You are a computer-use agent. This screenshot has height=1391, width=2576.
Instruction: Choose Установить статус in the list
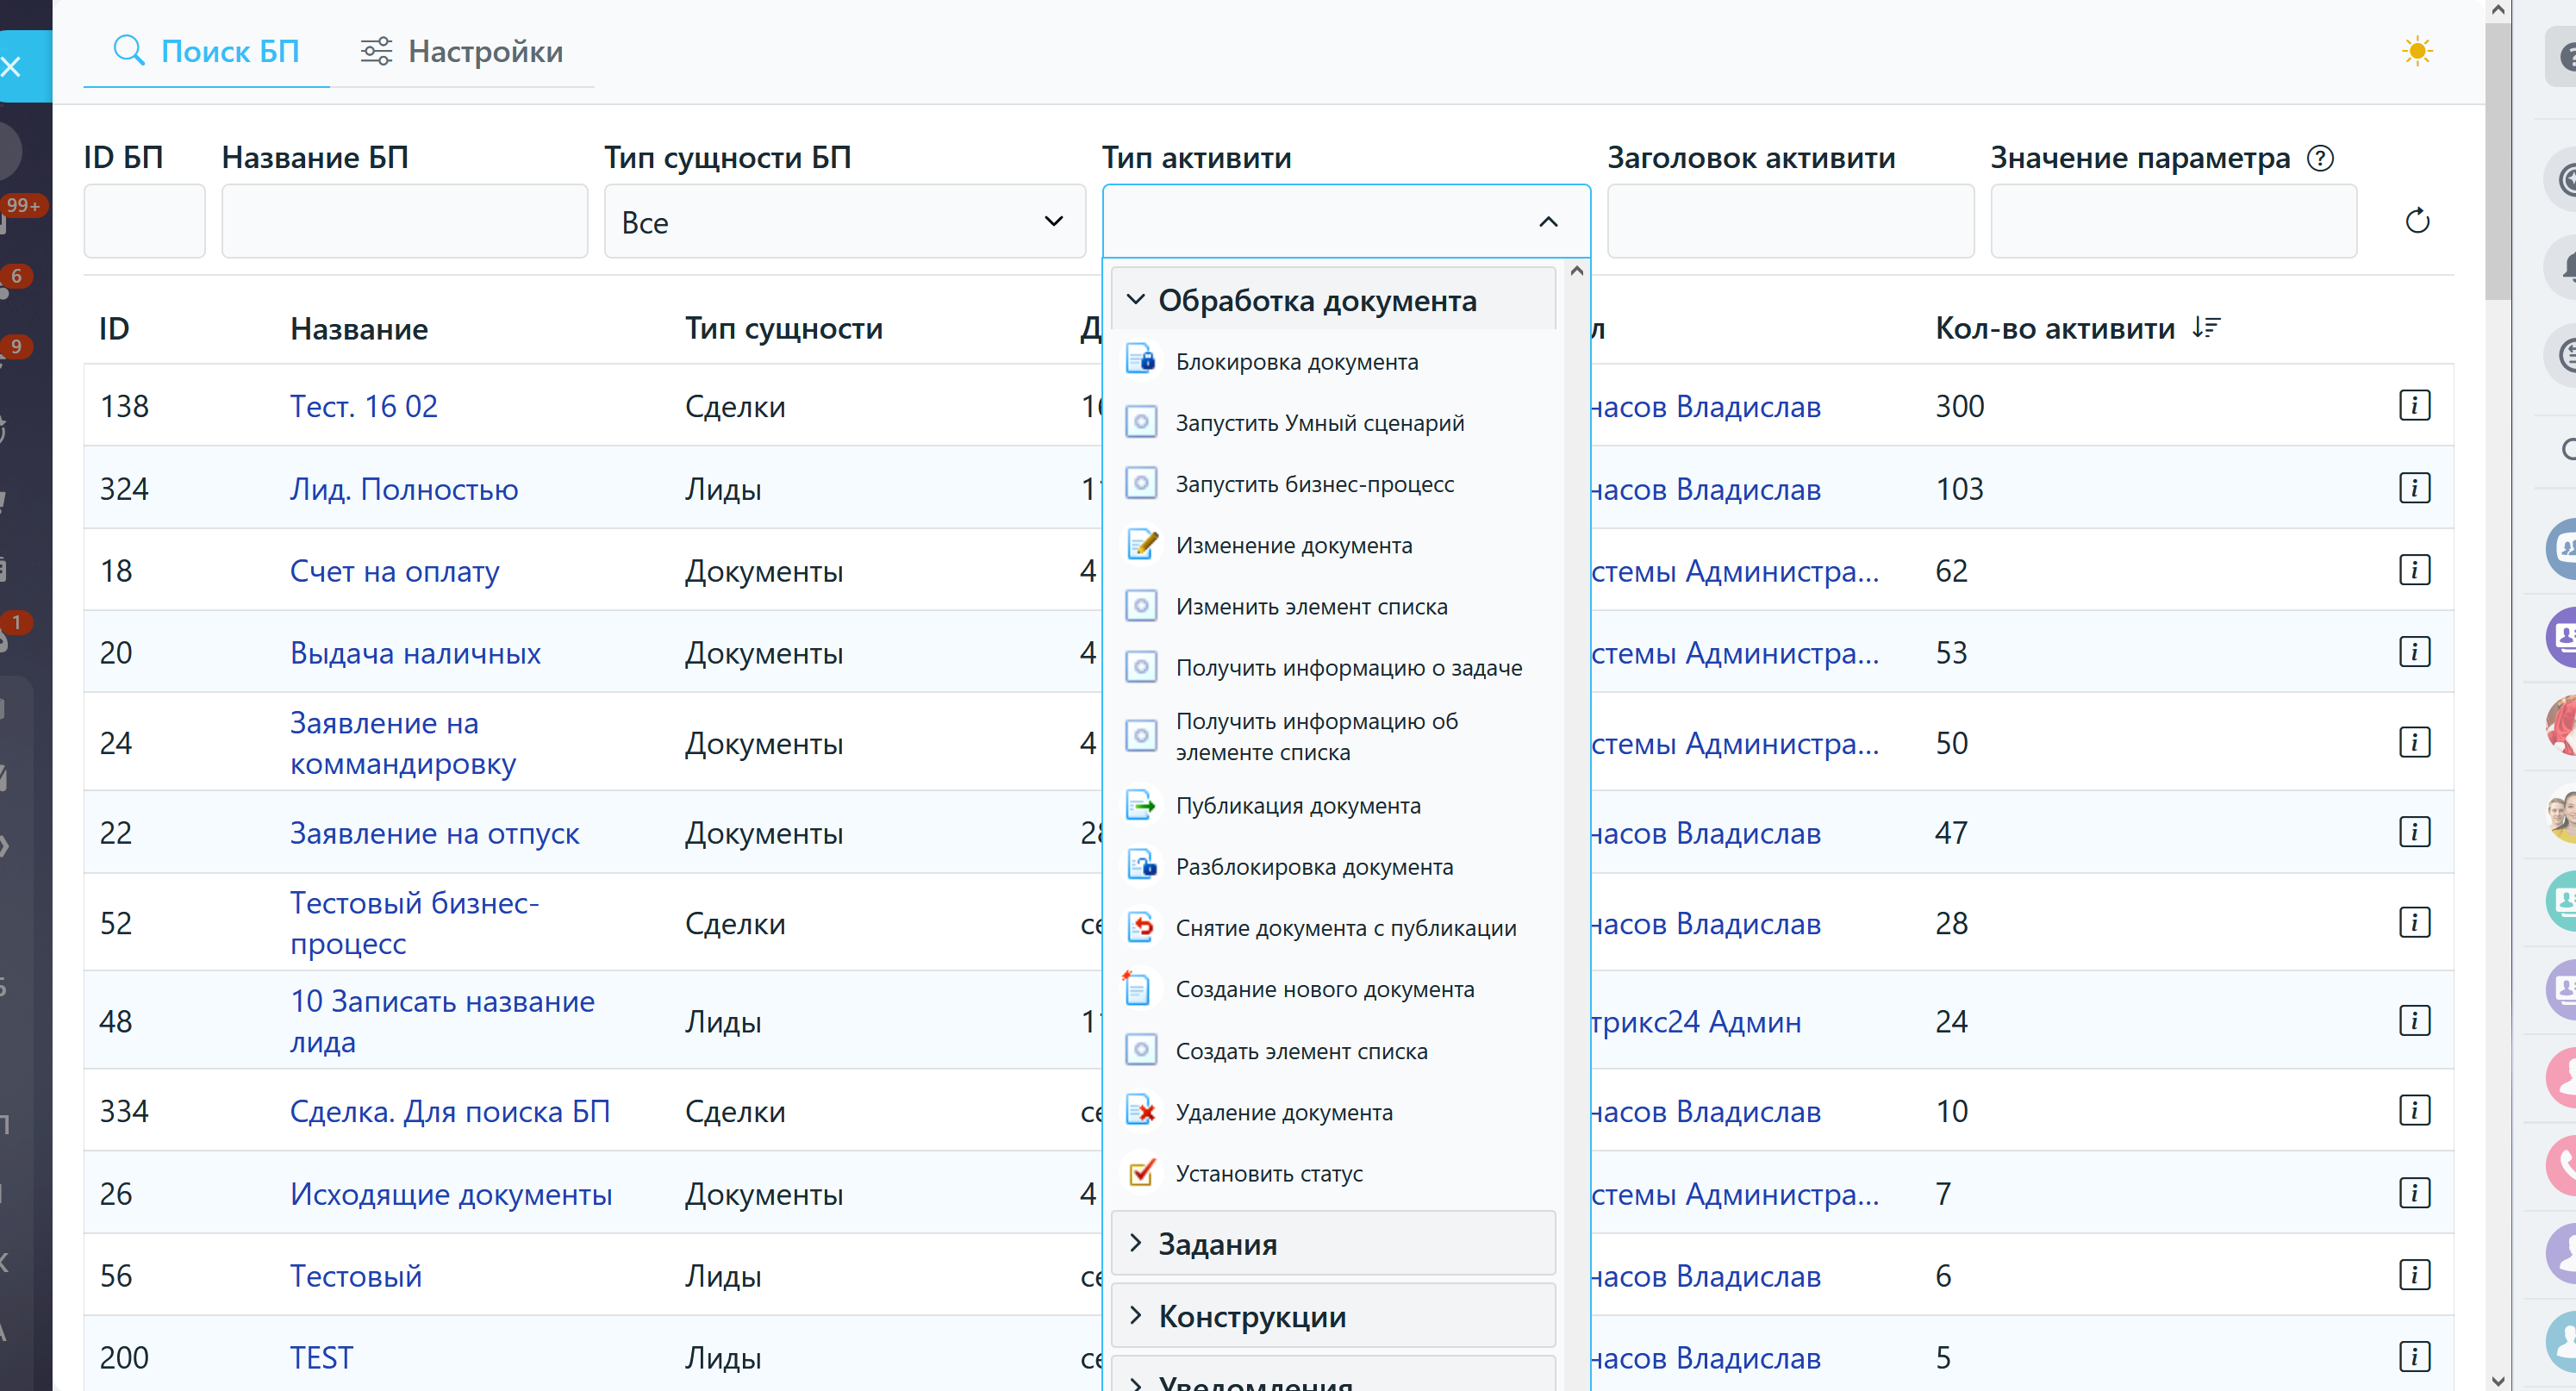coord(1268,1173)
